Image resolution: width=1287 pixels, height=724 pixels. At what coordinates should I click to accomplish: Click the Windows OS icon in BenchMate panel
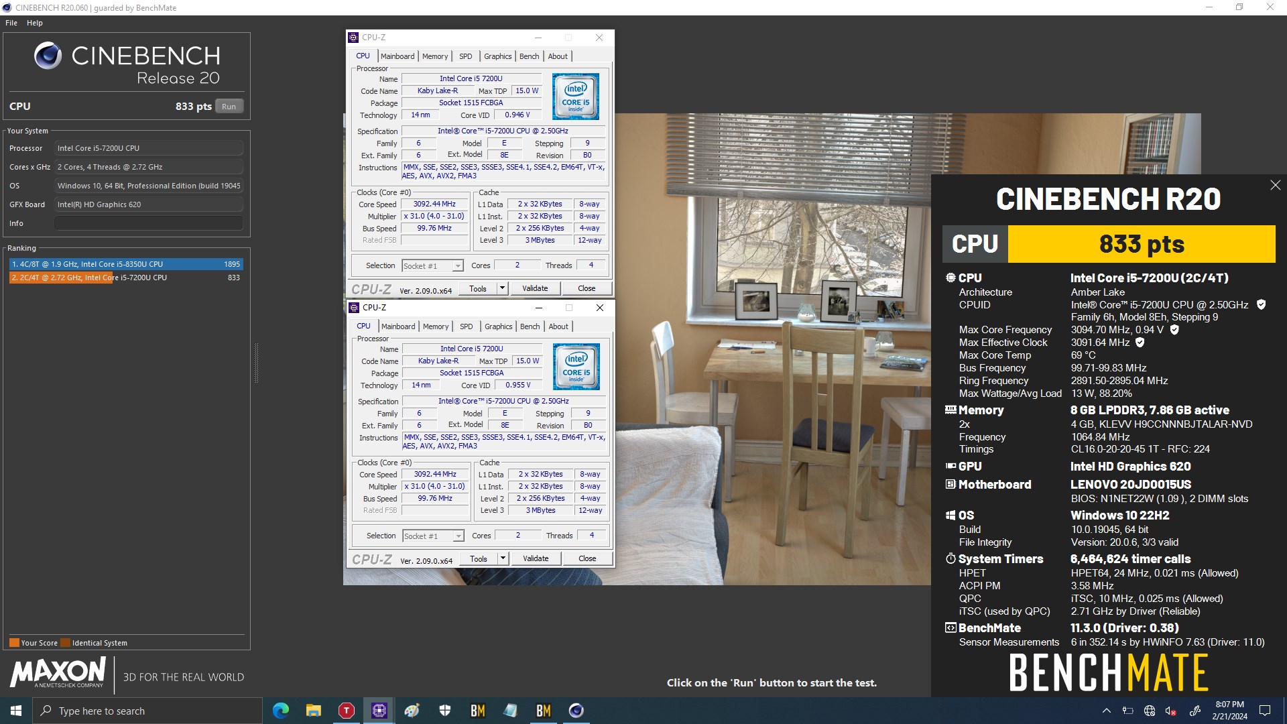951,515
